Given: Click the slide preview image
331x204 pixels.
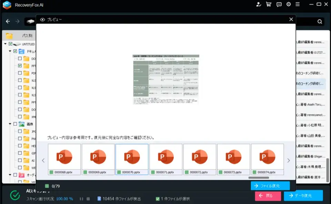Looking at the screenshot, I should tap(166, 80).
